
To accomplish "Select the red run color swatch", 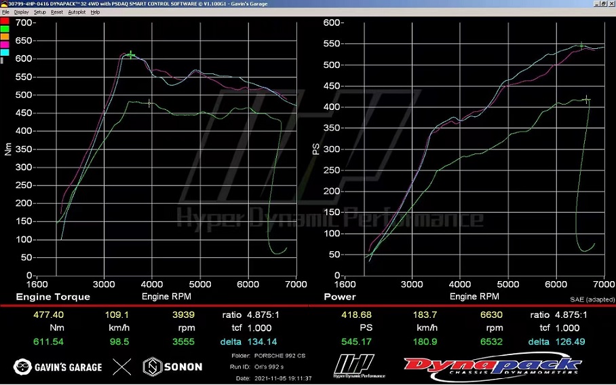I will [5, 21].
